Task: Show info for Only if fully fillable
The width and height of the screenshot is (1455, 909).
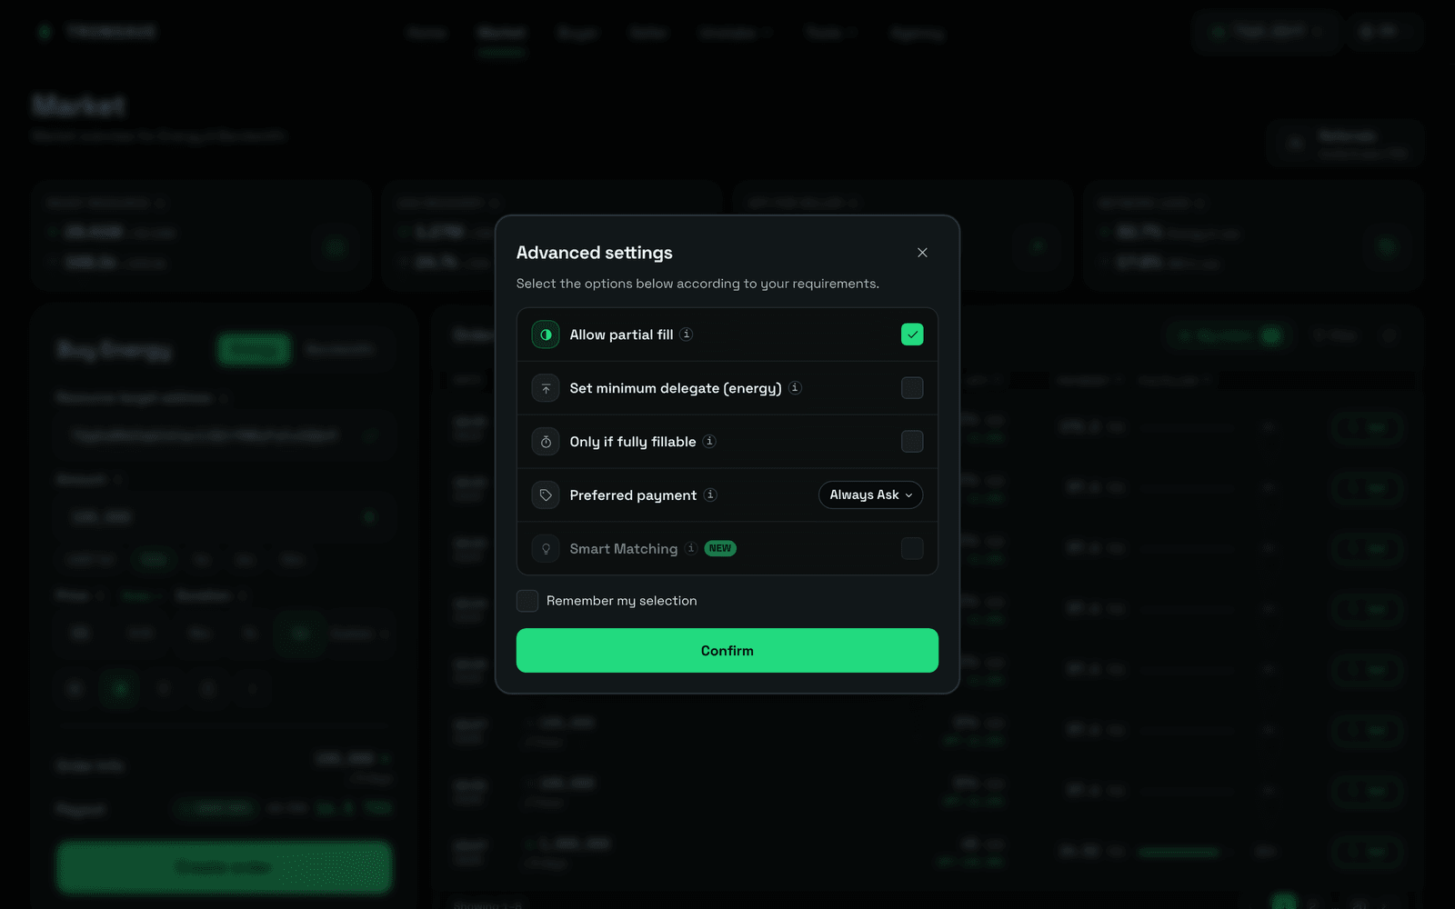Action: pos(709,441)
